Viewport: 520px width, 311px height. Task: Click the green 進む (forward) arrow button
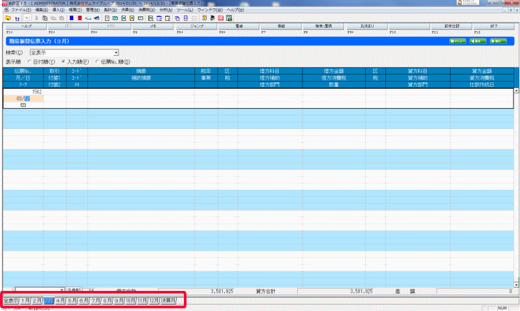(x=497, y=41)
